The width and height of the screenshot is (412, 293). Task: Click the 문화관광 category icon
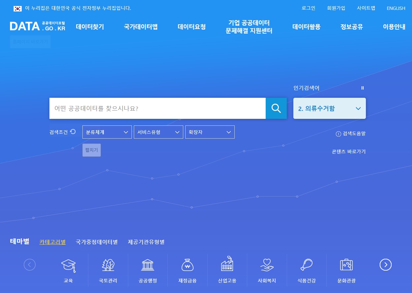tap(346, 270)
